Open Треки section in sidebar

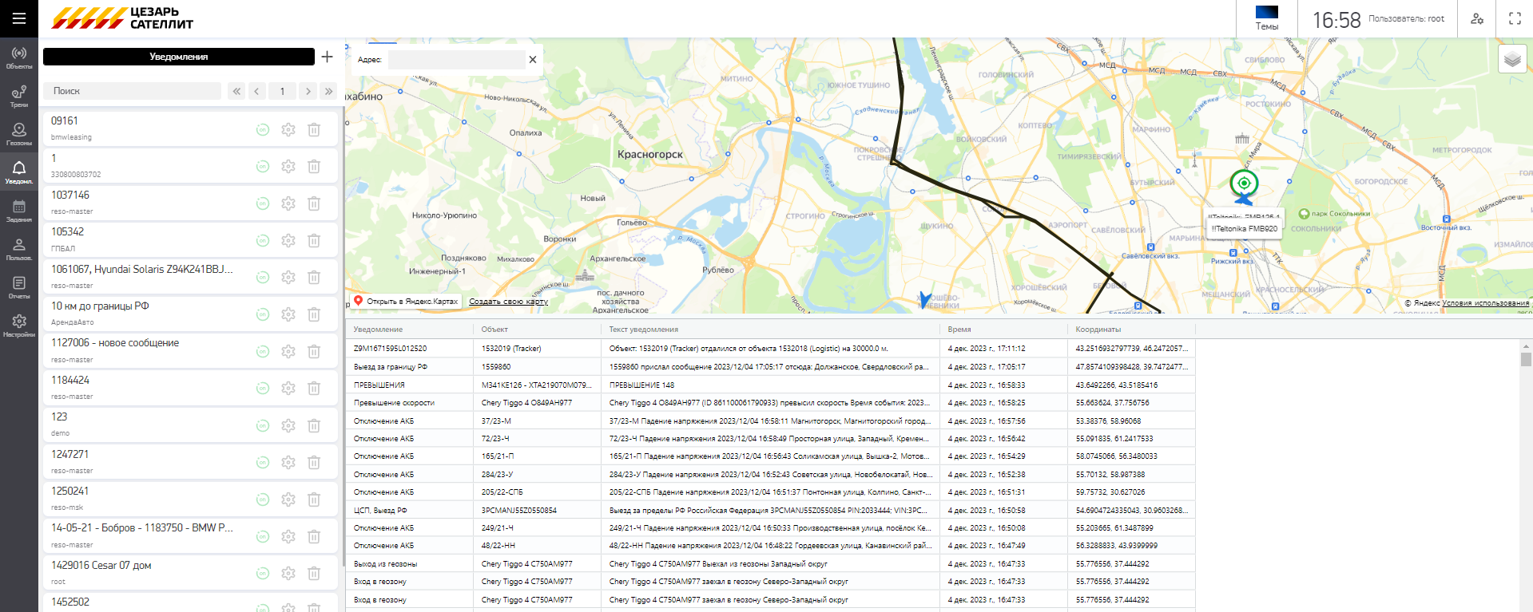[19, 97]
